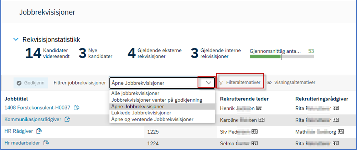Open contact card icon beside Selma
The width and height of the screenshot is (357, 150).
point(254,143)
